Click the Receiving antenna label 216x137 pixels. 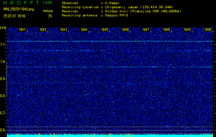pyautogui.click(x=79, y=15)
